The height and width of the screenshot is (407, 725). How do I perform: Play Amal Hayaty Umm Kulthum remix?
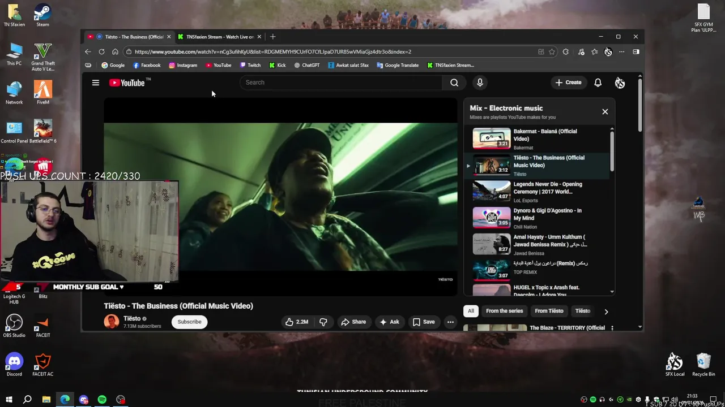click(537, 244)
